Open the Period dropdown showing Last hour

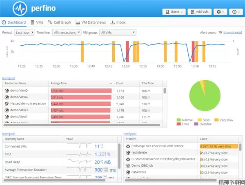coord(24,32)
